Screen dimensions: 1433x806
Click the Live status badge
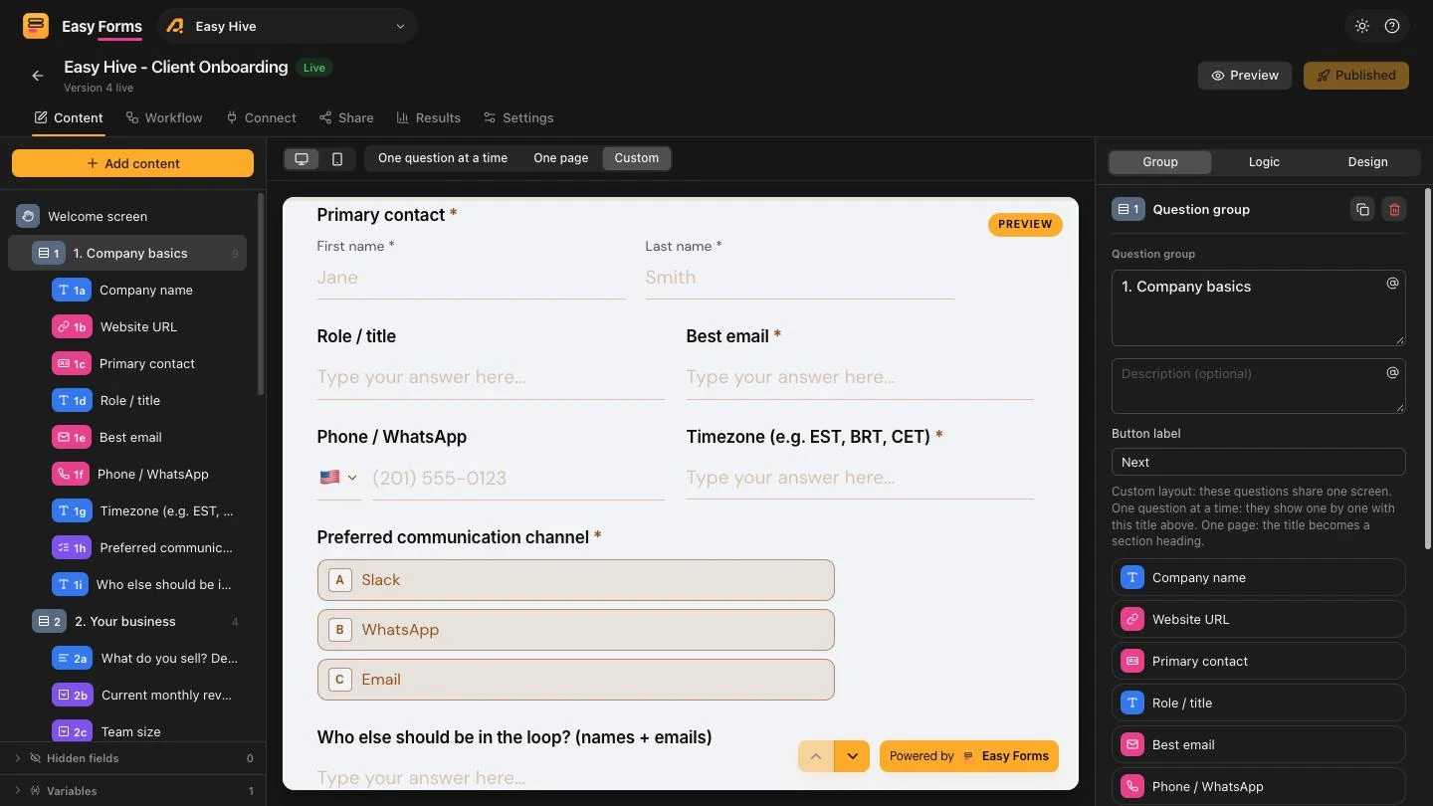314,68
